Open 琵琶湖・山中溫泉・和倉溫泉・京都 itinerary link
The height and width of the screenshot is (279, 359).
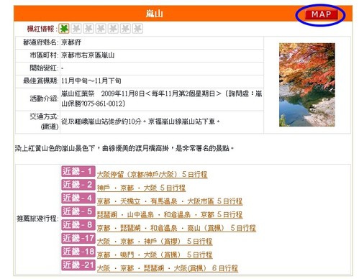tap(170, 214)
